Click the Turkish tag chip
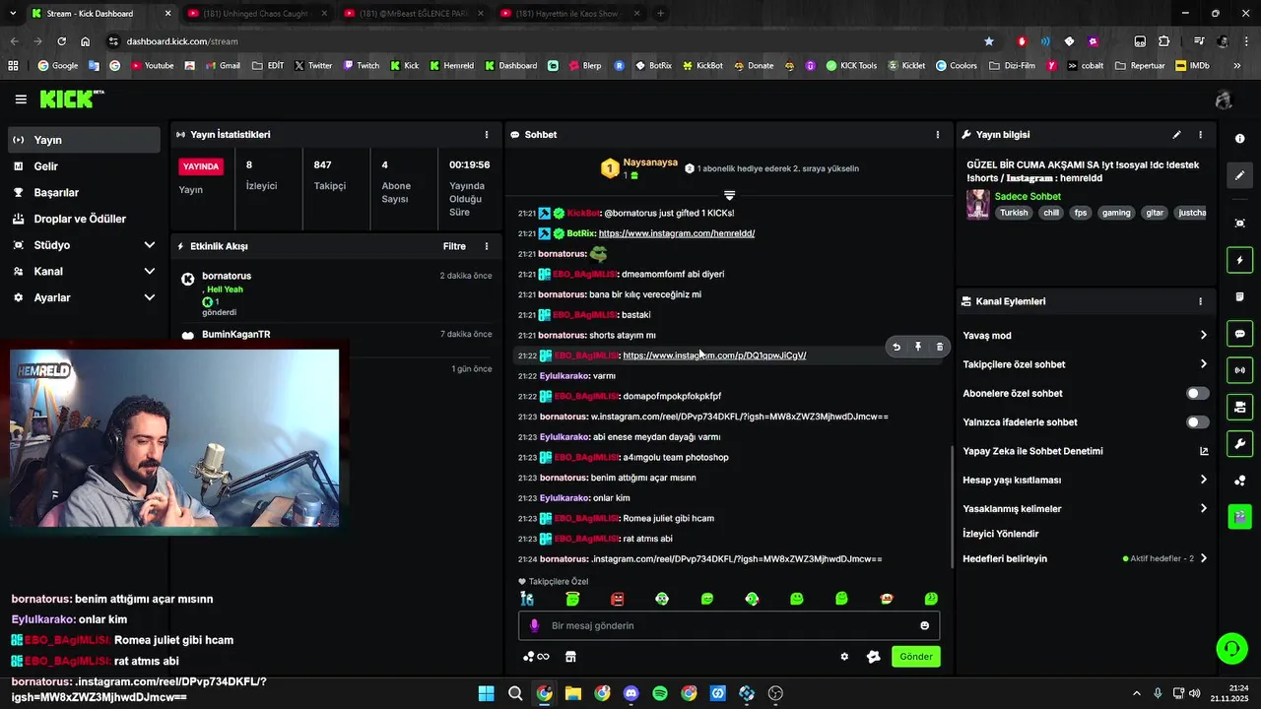The height and width of the screenshot is (709, 1261). click(1014, 213)
